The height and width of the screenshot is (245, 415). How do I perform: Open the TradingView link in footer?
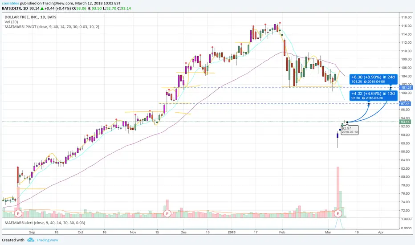coord(47,240)
